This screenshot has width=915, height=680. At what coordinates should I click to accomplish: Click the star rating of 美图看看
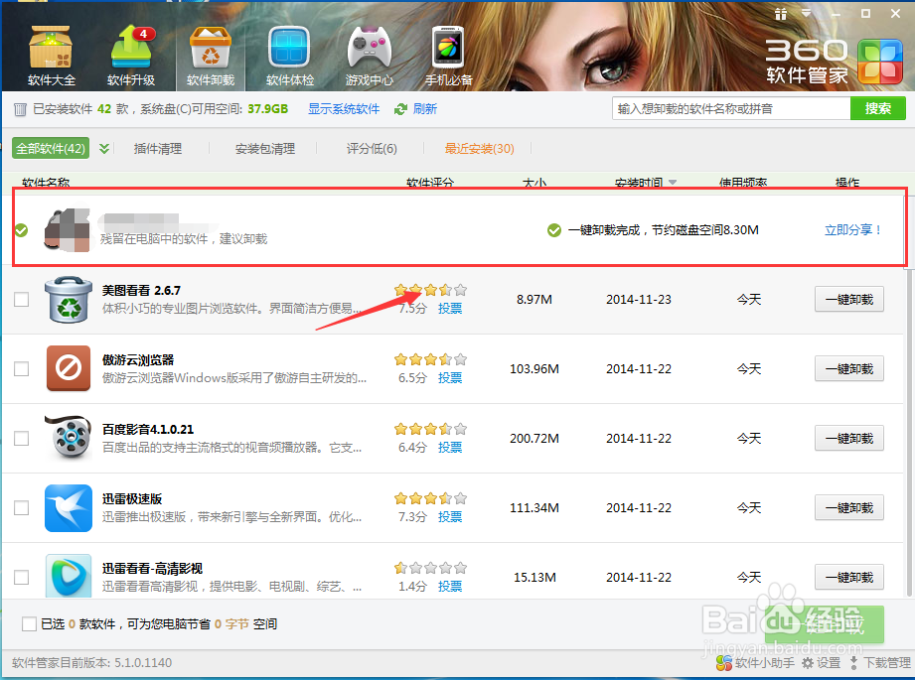point(430,290)
